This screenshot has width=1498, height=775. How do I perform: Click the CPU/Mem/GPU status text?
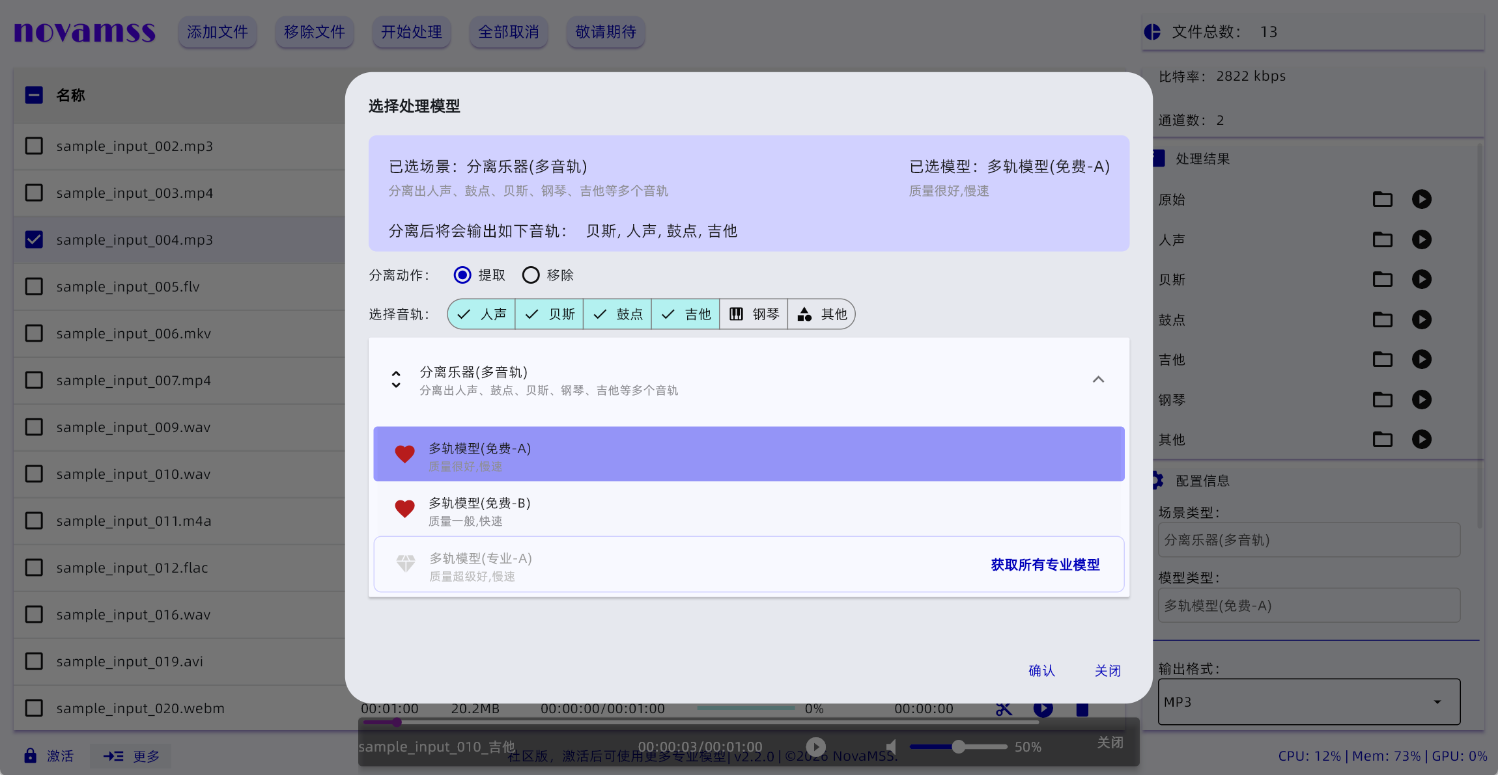point(1383,756)
